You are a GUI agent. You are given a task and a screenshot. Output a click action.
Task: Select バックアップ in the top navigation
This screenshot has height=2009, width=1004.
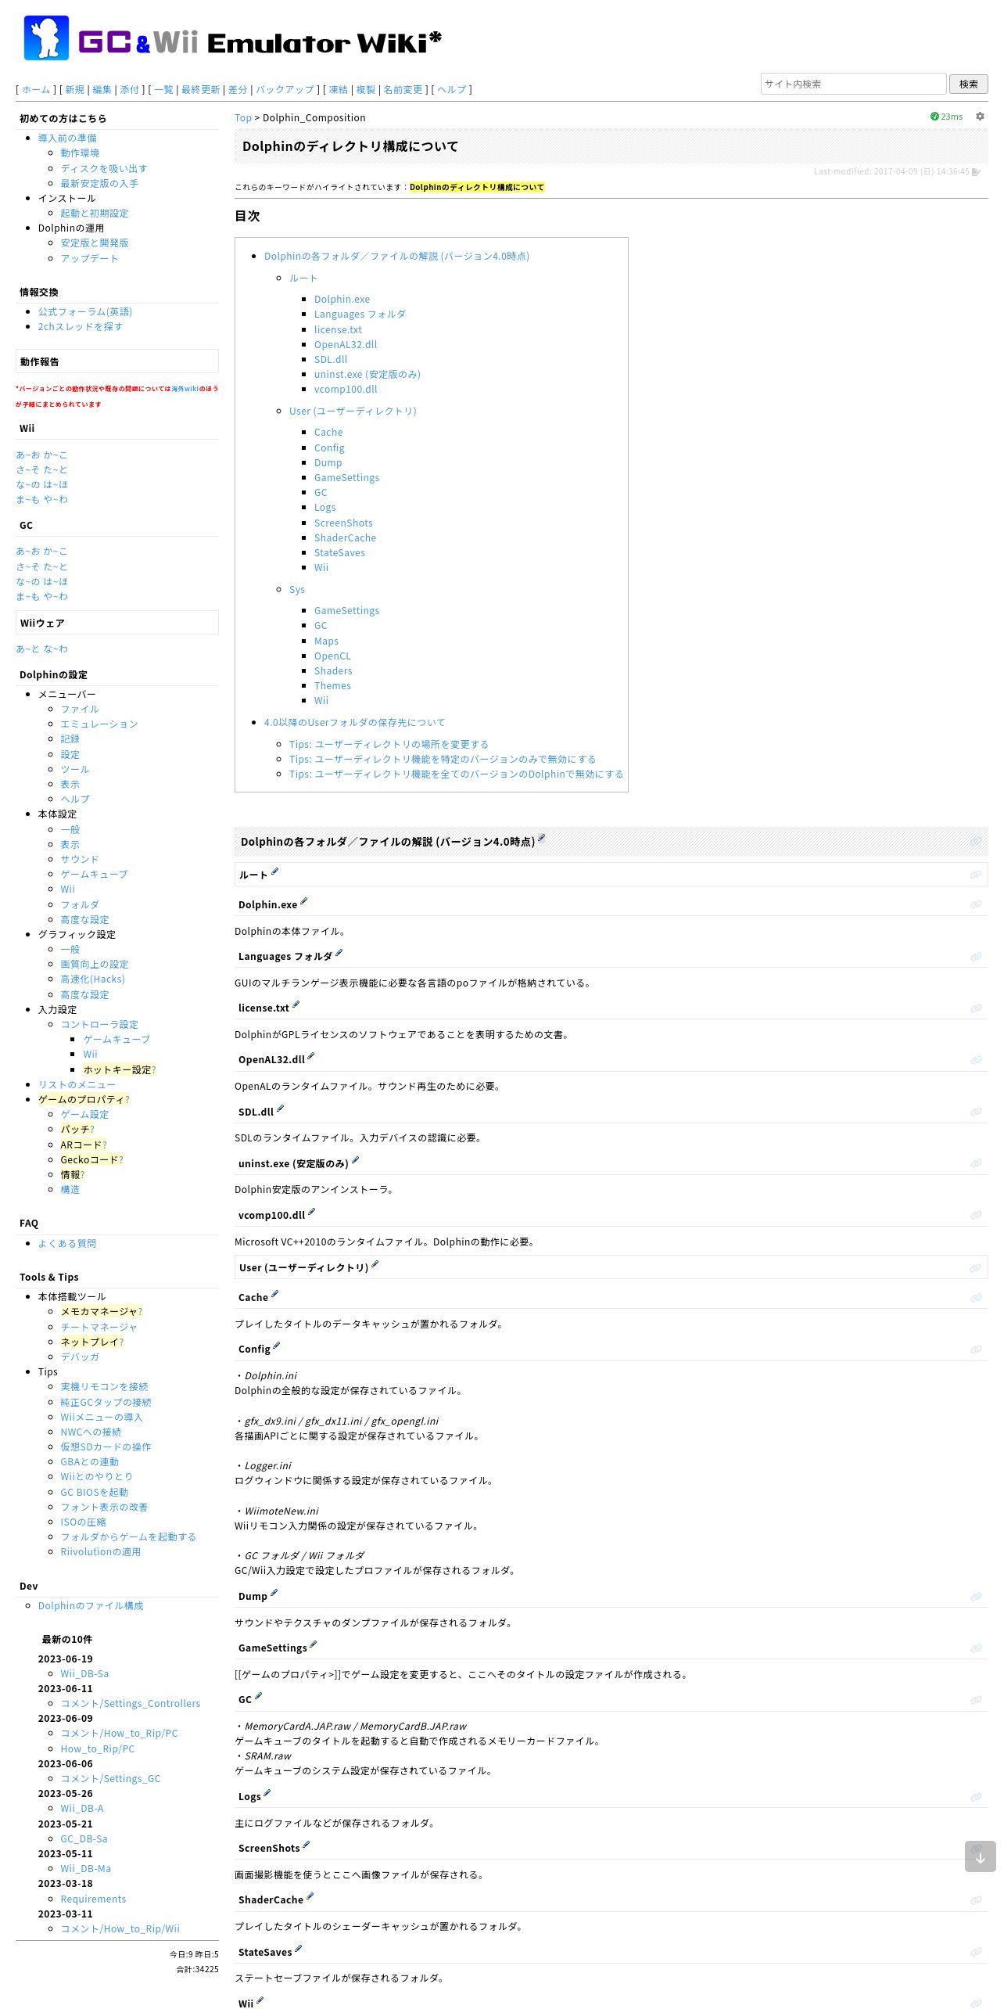pos(285,90)
